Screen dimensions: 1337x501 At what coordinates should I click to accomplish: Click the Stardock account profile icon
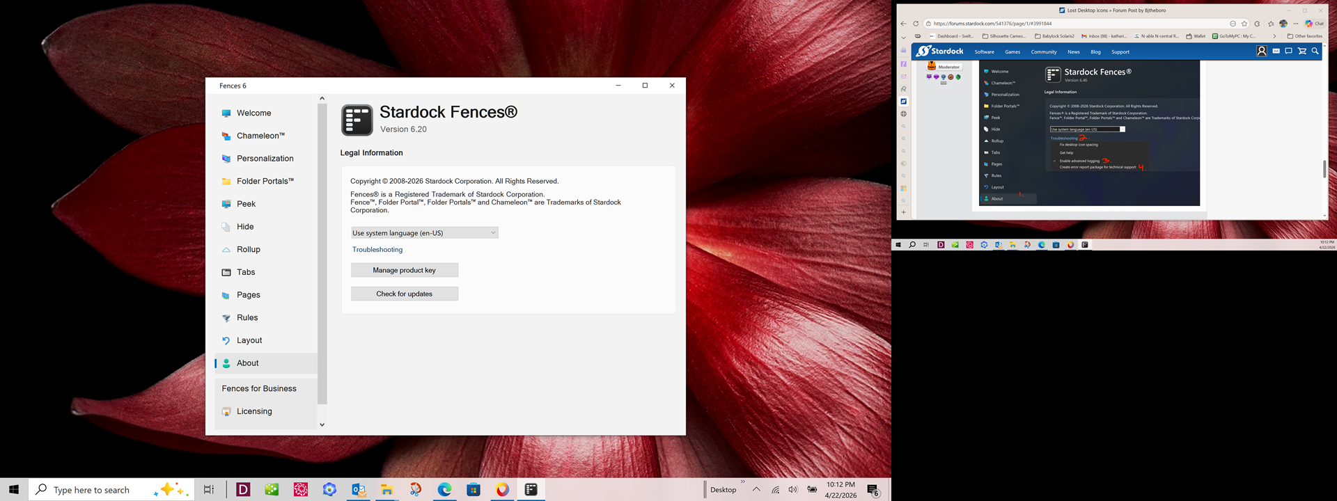1261,51
